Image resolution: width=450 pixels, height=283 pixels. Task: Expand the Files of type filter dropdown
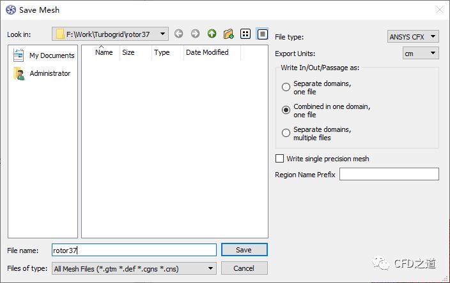(x=134, y=269)
